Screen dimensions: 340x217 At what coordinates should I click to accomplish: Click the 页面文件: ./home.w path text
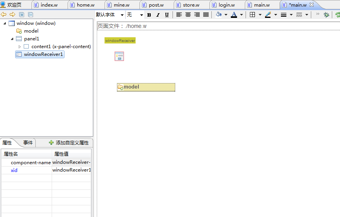tap(122, 26)
